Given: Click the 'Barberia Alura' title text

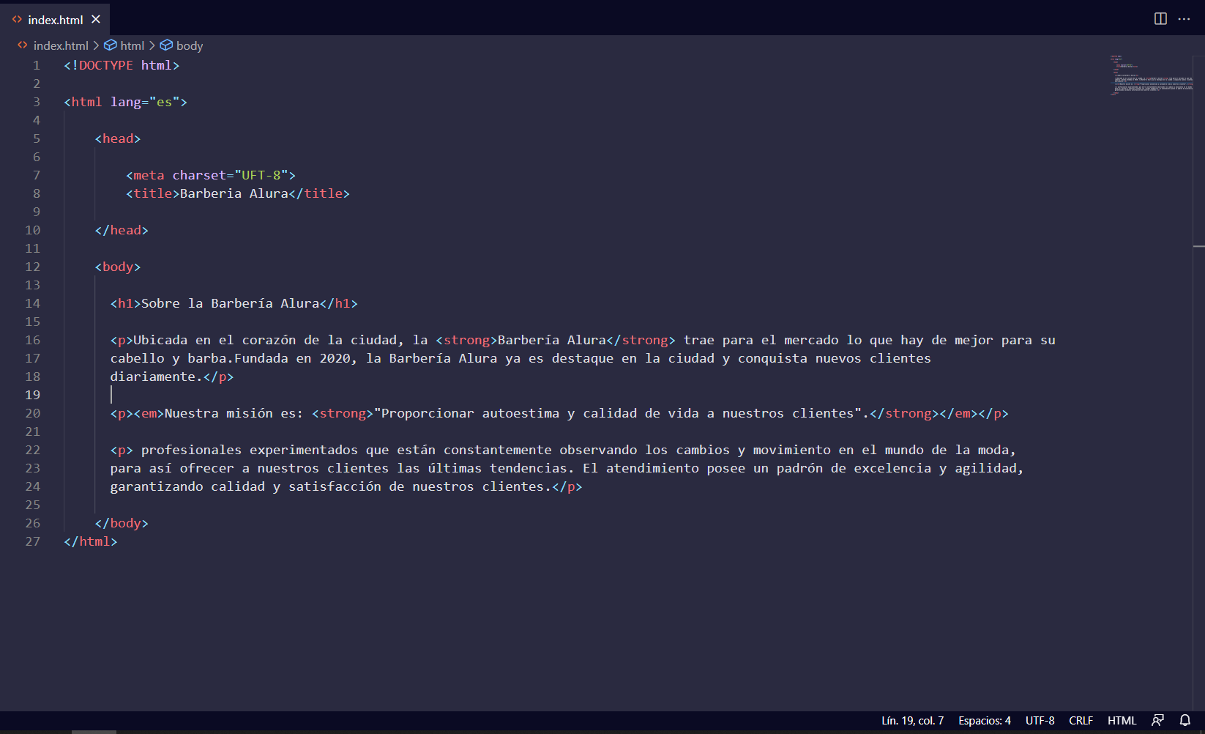Looking at the screenshot, I should click(234, 193).
